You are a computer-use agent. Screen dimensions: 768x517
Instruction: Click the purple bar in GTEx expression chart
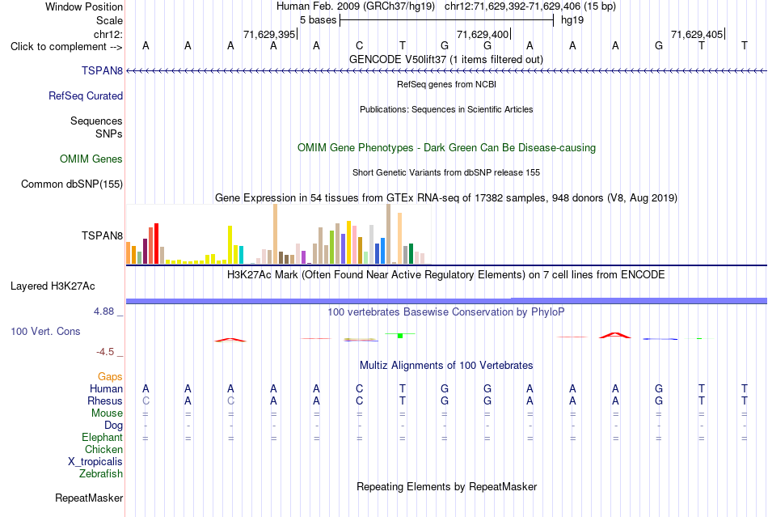pyautogui.click(x=304, y=257)
